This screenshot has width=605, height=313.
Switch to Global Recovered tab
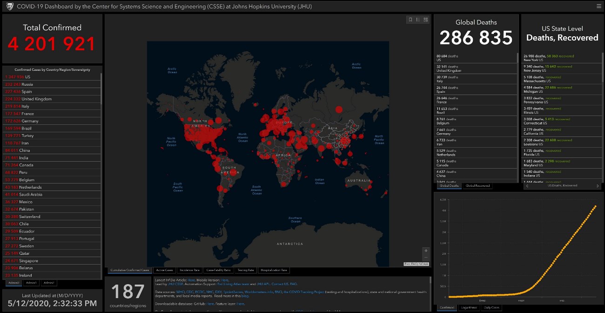click(477, 186)
